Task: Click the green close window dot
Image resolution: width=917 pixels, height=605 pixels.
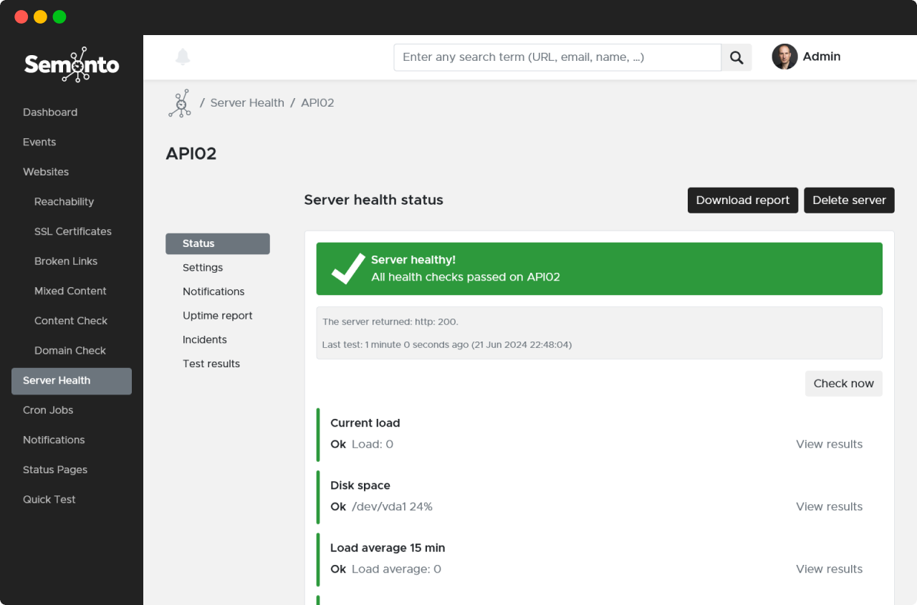Action: (x=59, y=17)
